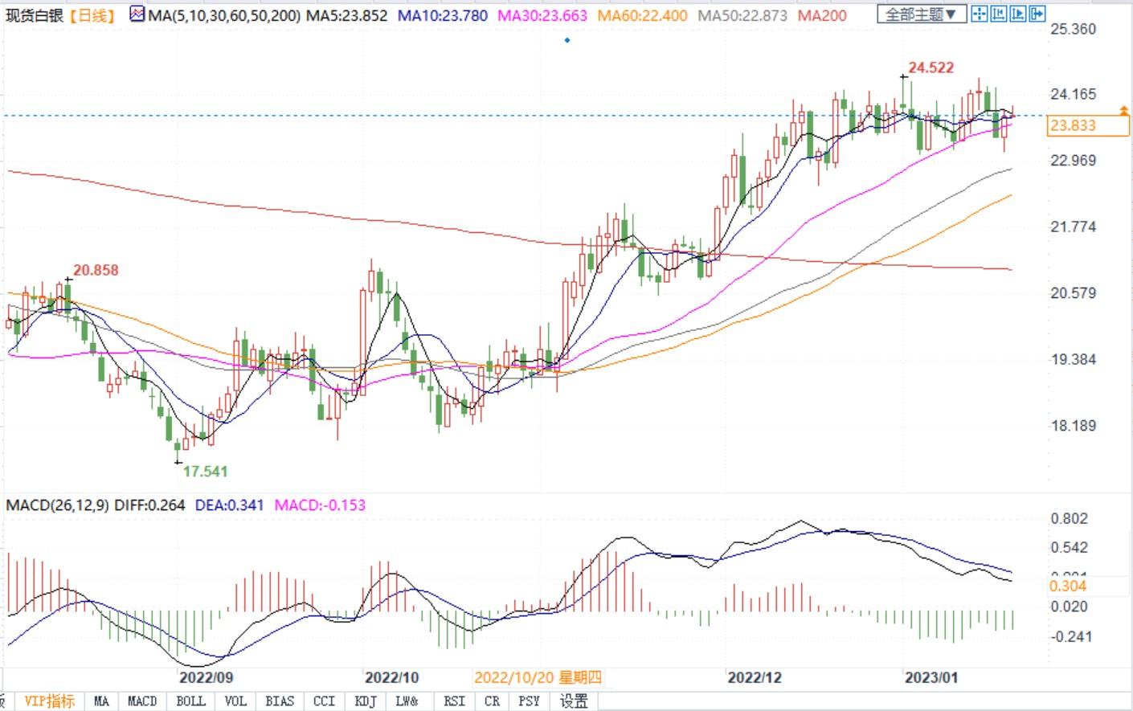The image size is (1133, 711).
Task: Click the crosshair cursor icon
Action: [x=979, y=14]
